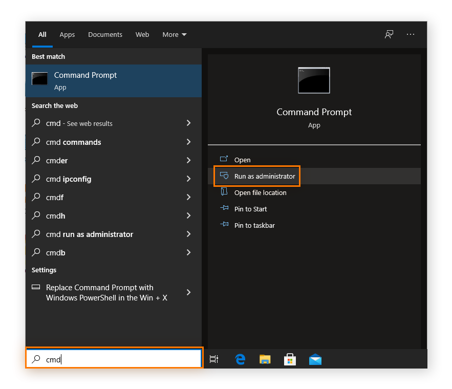452x389 pixels.
Task: Expand the 'cmd ipconfig' suggestion arrow
Action: (x=188, y=179)
